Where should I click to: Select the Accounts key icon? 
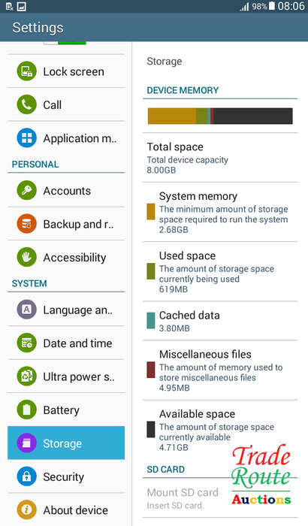[x=26, y=191]
